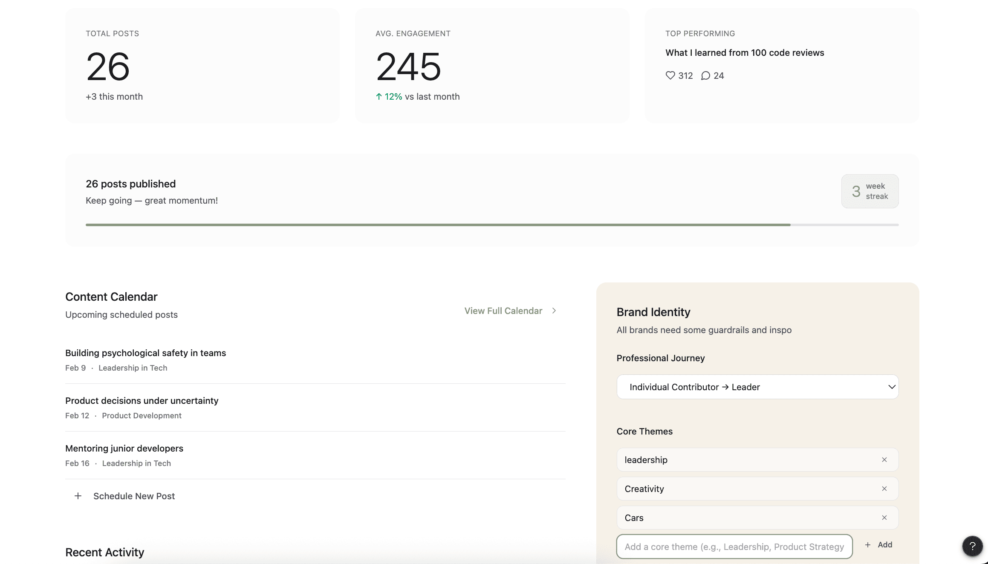Open View Full Calendar
988x564 pixels.
pyautogui.click(x=503, y=311)
